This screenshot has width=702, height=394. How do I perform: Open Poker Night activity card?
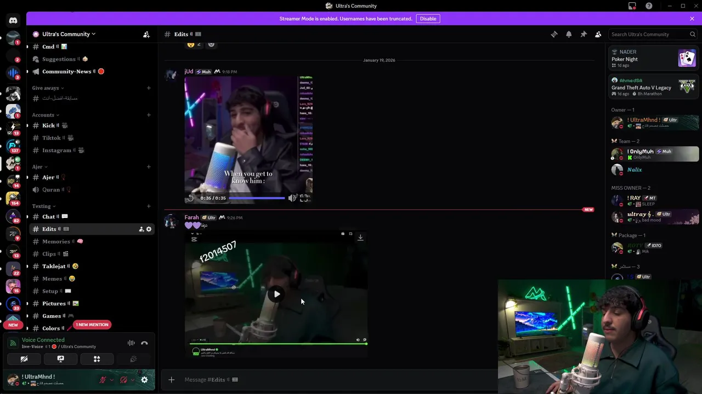tap(654, 59)
